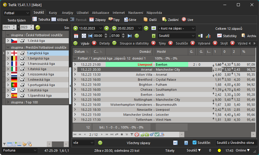Open the Zadání toolbar button
259x155 pixels.
(170, 20)
